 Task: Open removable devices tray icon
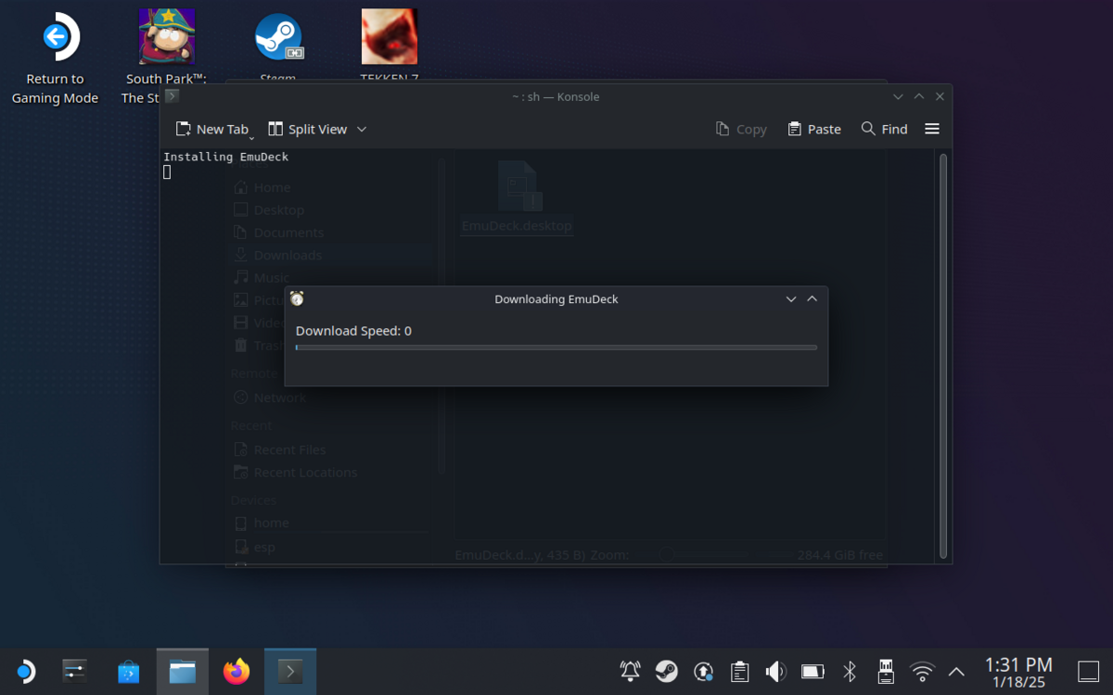886,671
